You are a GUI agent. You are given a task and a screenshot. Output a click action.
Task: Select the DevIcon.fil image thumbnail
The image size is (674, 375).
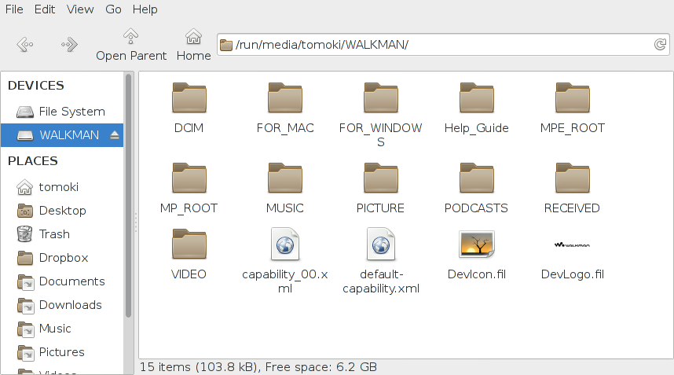477,244
